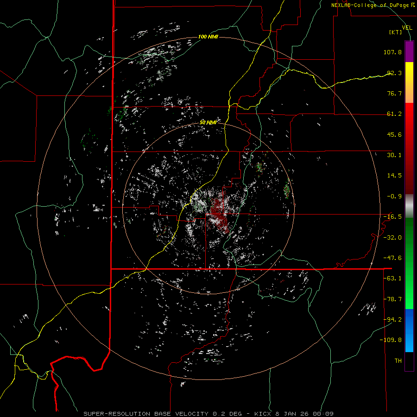Click the TH threshold label
The height and width of the screenshot is (417, 417).
pos(398,361)
